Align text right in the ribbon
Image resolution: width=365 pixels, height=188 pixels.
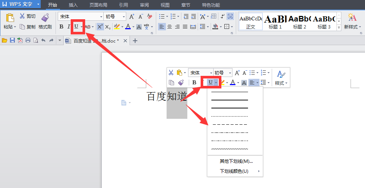(x=177, y=27)
